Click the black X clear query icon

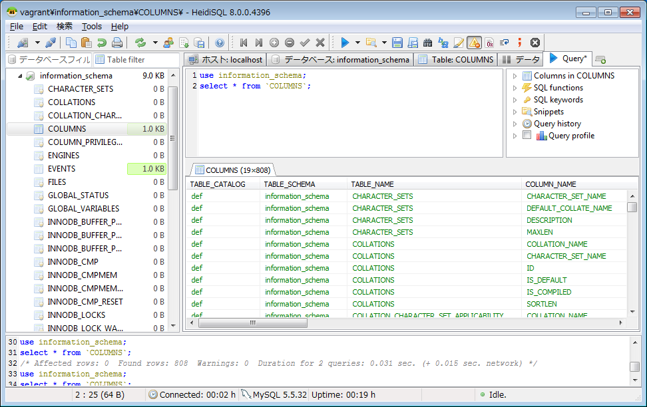[x=535, y=43]
